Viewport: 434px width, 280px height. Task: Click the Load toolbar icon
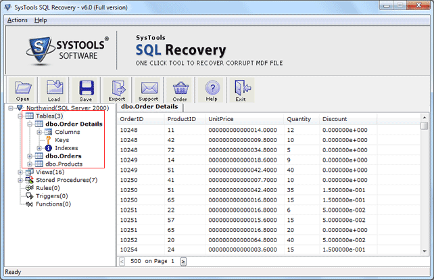(54, 89)
